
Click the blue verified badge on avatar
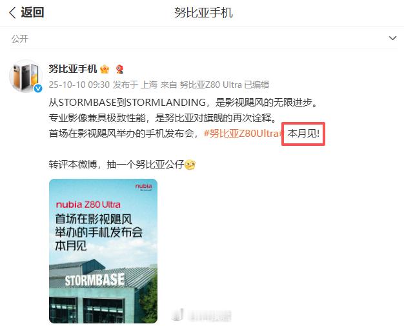[x=38, y=88]
